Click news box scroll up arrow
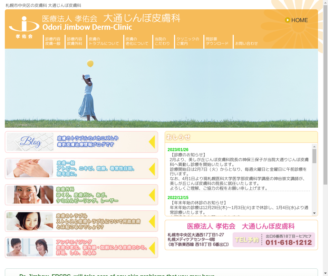 [x=314, y=146]
